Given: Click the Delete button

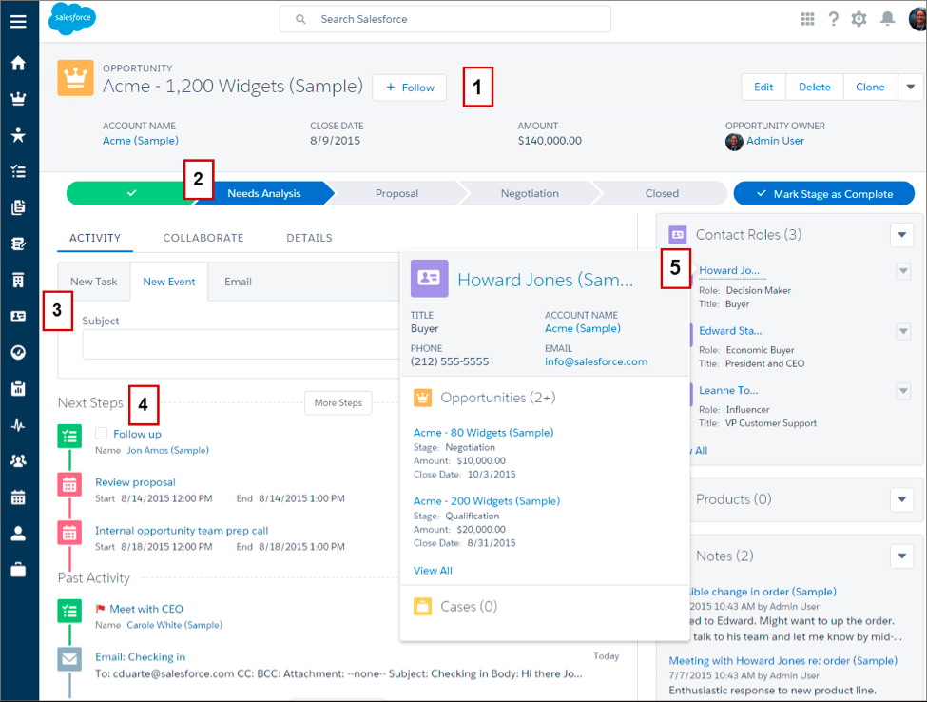Looking at the screenshot, I should tap(815, 87).
